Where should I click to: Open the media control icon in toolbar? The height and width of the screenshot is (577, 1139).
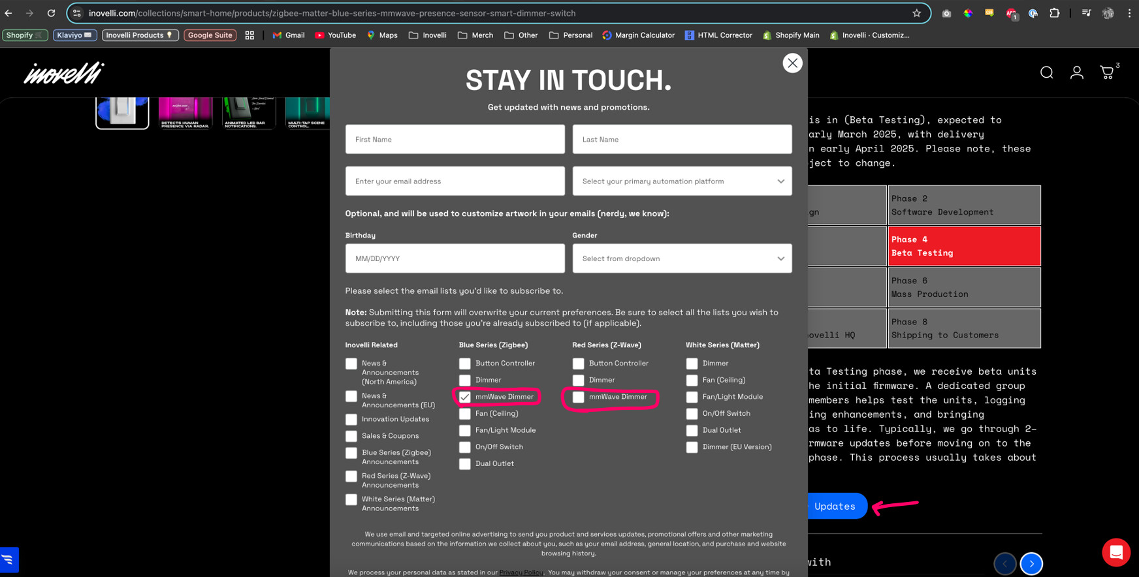pos(1086,13)
